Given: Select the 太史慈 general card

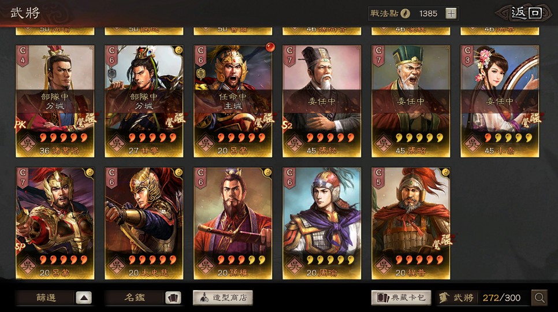Looking at the screenshot, I should point(144,224).
